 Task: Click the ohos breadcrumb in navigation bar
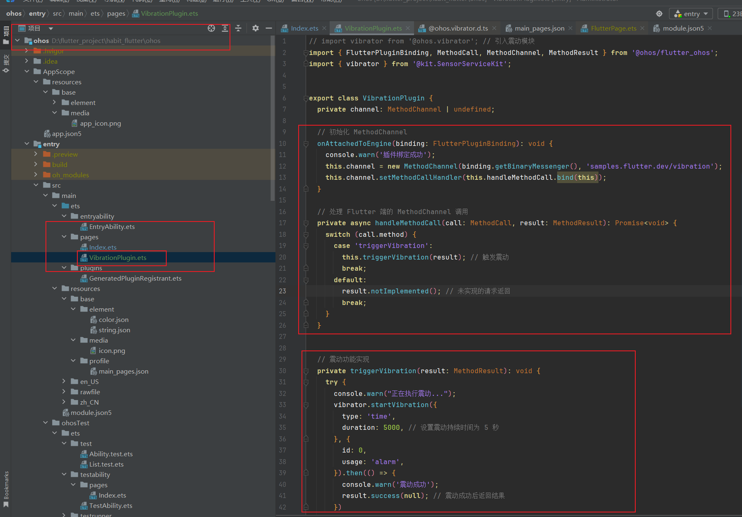14,14
